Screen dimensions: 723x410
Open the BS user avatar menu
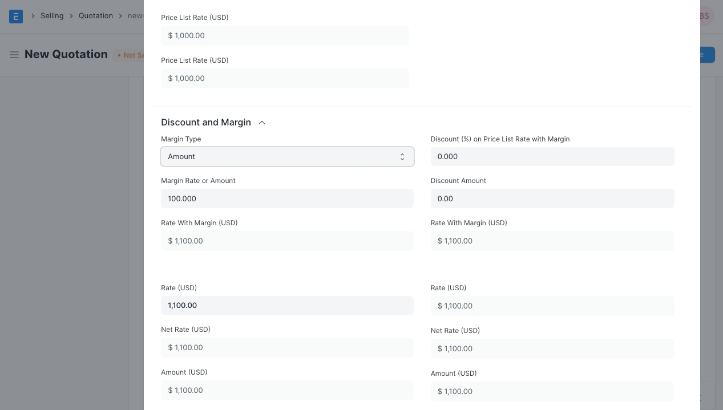point(705,16)
